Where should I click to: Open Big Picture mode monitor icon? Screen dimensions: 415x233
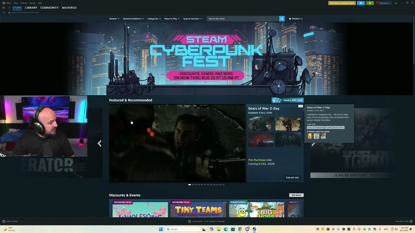click(x=396, y=3)
